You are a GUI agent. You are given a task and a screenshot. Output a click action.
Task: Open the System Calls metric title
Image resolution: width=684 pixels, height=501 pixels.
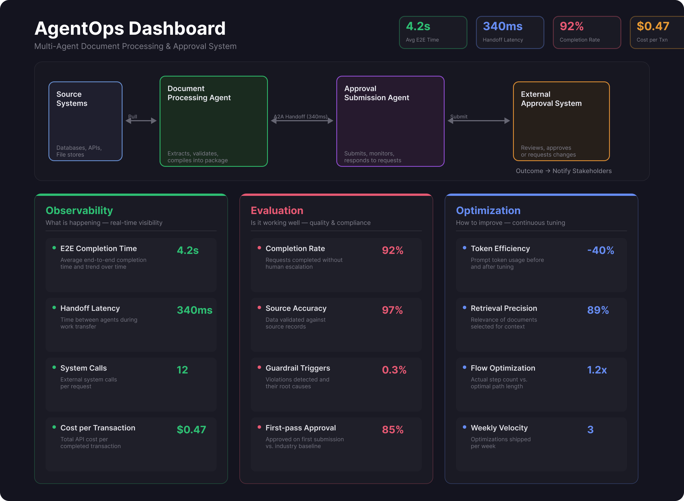click(x=84, y=368)
